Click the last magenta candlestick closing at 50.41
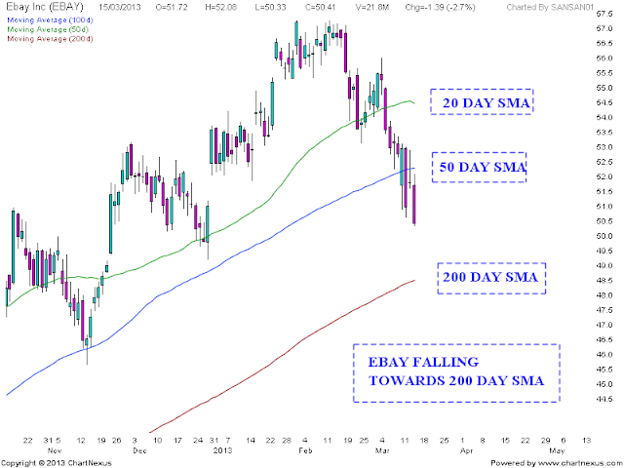The height and width of the screenshot is (468, 624). (x=414, y=205)
